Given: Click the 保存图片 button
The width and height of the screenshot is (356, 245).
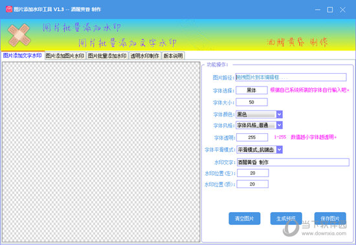Looking at the screenshot, I should pyautogui.click(x=330, y=218).
